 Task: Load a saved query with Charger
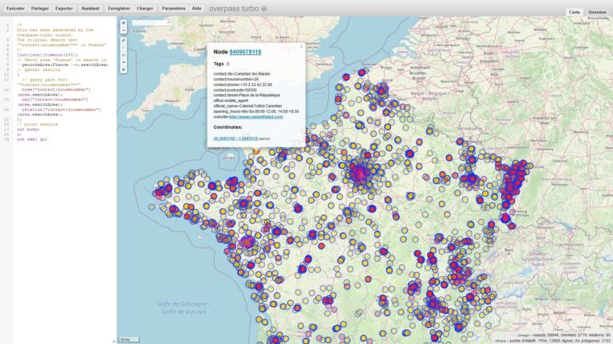click(x=144, y=8)
